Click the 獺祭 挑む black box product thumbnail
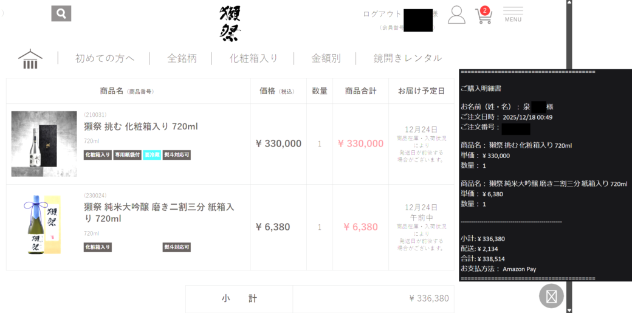 44,143
